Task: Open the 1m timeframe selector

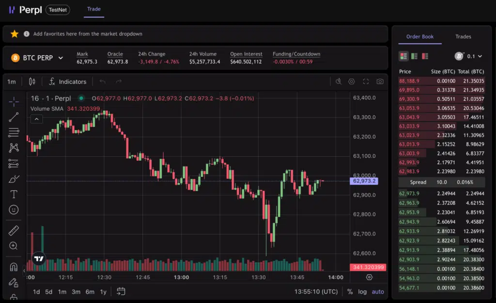Action: coord(11,81)
